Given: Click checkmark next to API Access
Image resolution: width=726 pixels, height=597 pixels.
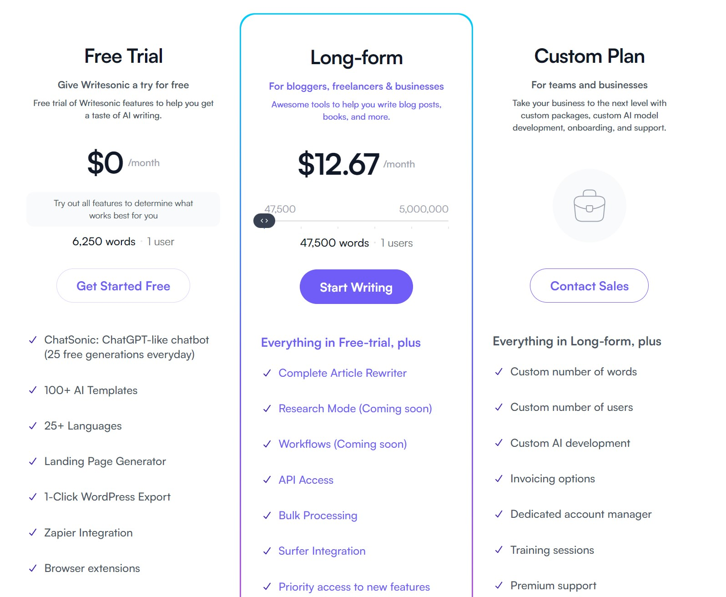Looking at the screenshot, I should click(x=267, y=480).
